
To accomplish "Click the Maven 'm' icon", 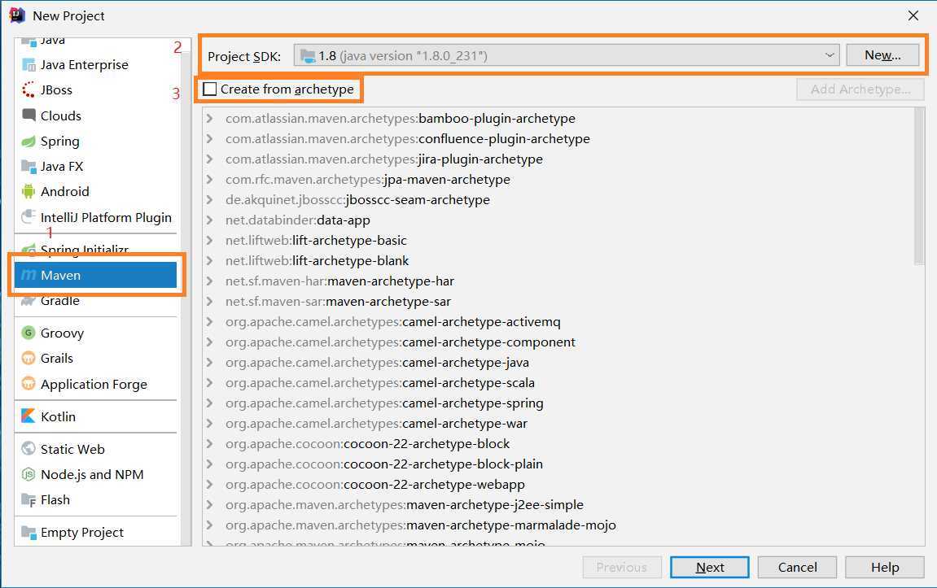I will 28,275.
